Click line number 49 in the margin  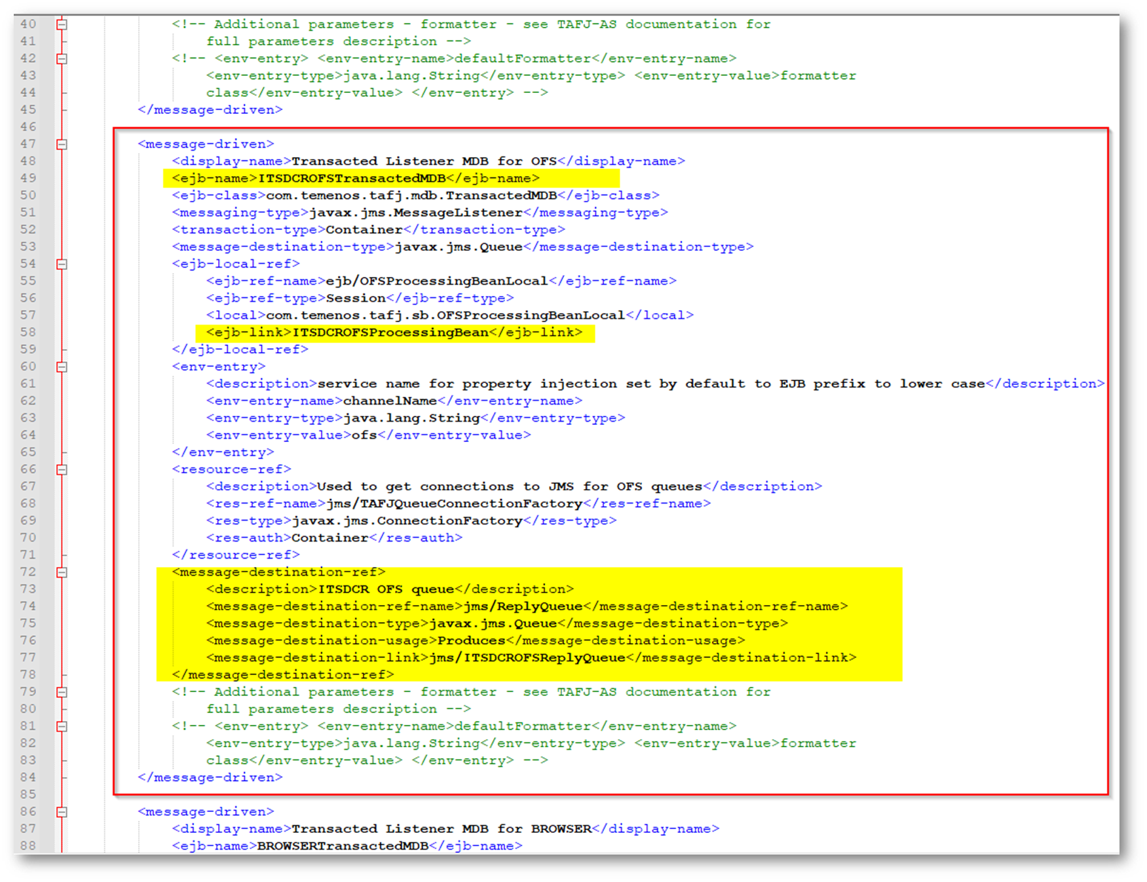(28, 178)
